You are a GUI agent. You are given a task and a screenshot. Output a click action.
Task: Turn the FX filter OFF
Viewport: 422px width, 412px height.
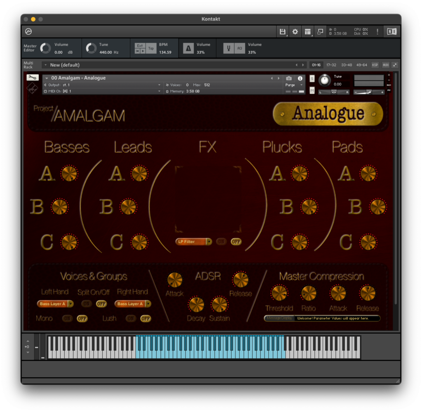[x=236, y=242]
